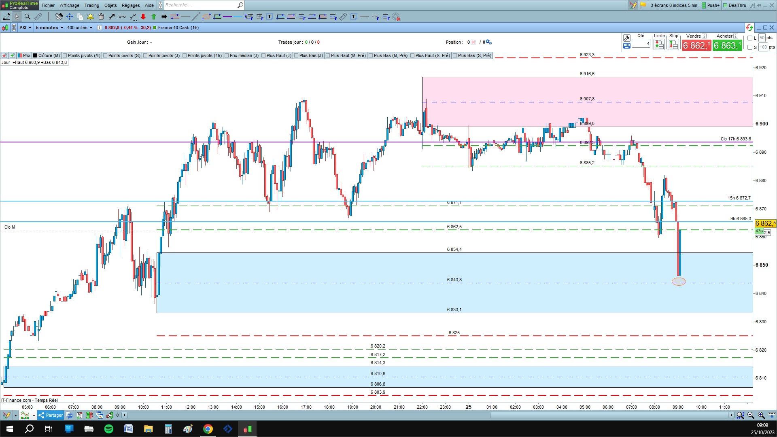Screen dimensions: 777x437
Task: Select the red down arrow tool
Action: (143, 17)
